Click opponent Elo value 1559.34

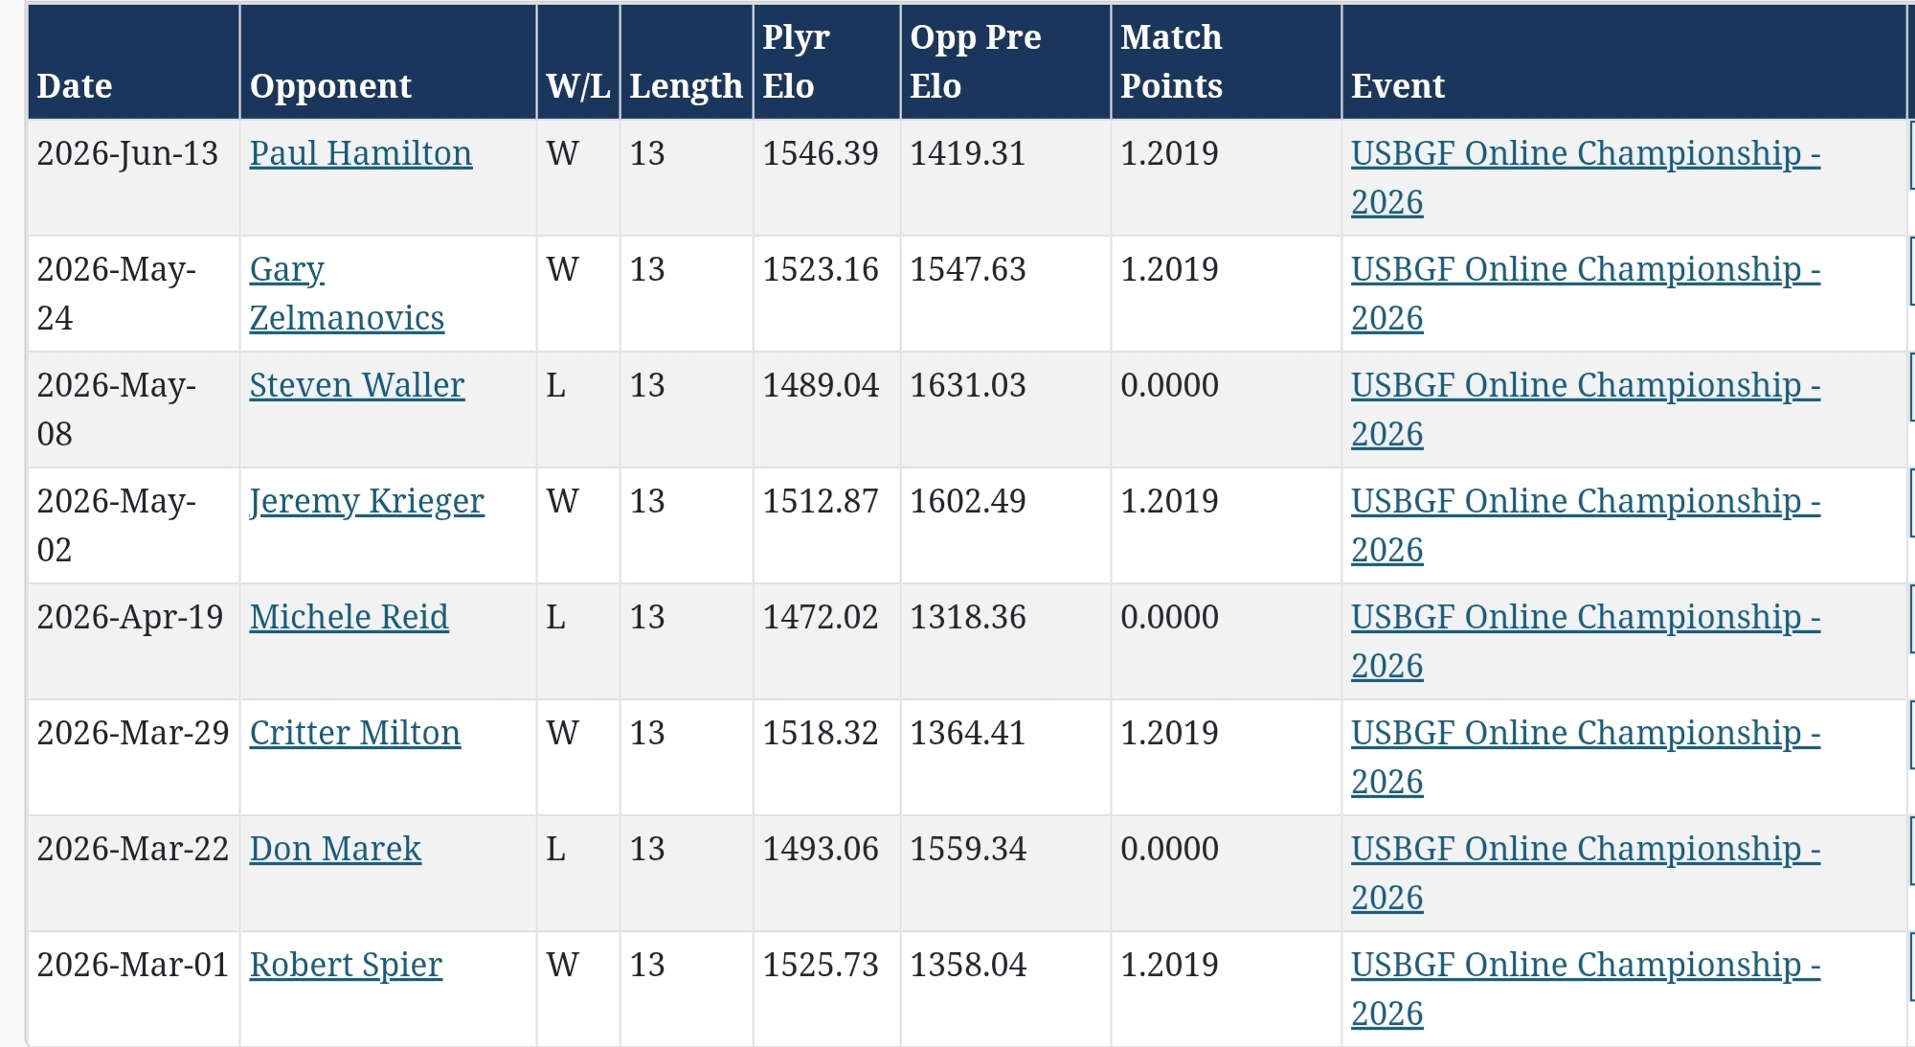pyautogui.click(x=968, y=849)
